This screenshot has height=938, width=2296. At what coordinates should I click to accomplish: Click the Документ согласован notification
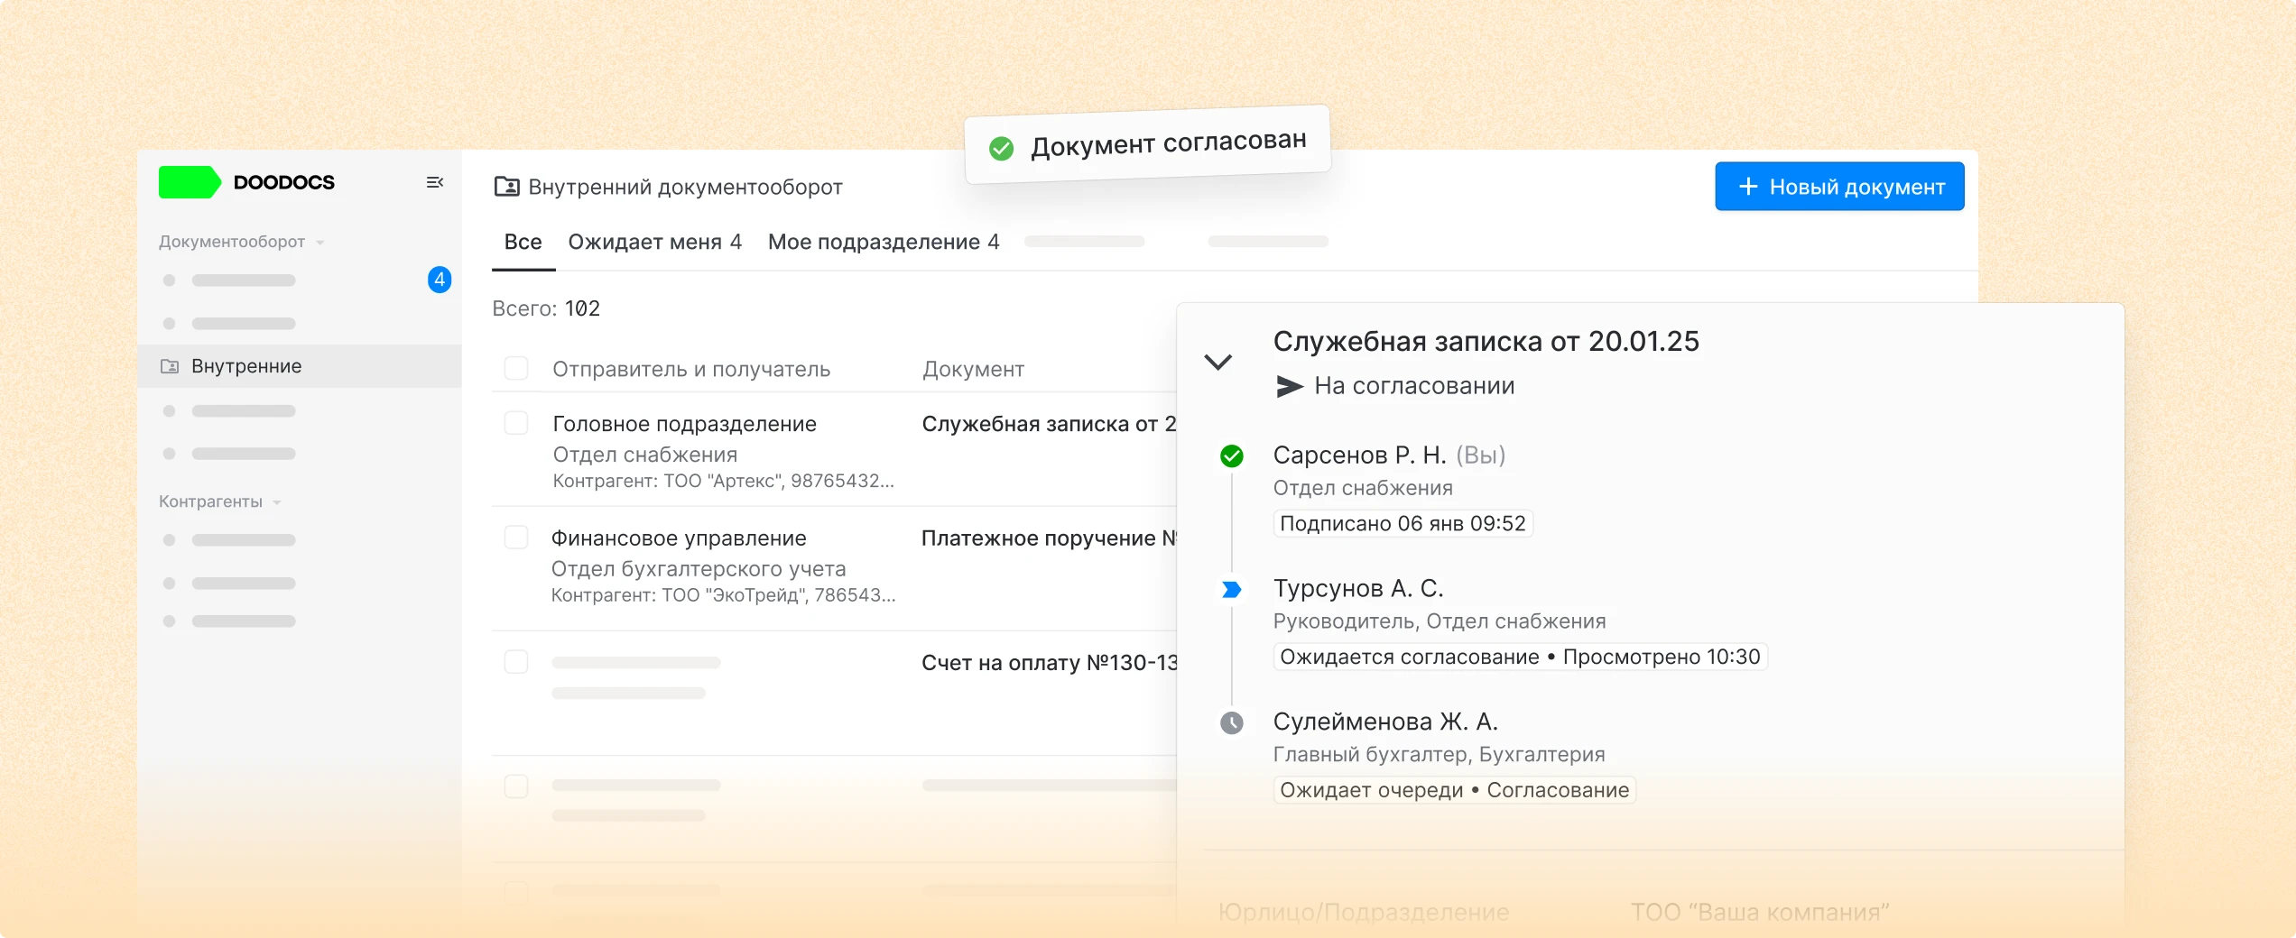[1148, 144]
